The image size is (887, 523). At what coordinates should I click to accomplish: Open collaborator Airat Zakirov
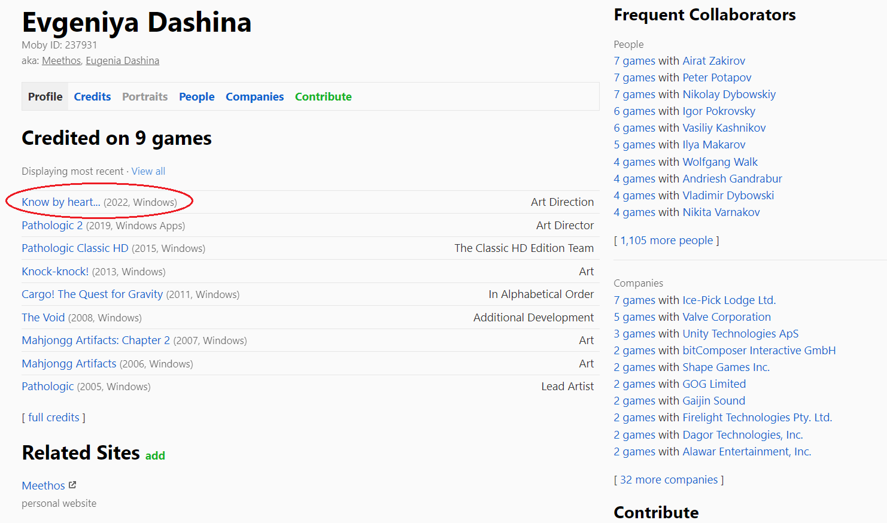point(714,61)
